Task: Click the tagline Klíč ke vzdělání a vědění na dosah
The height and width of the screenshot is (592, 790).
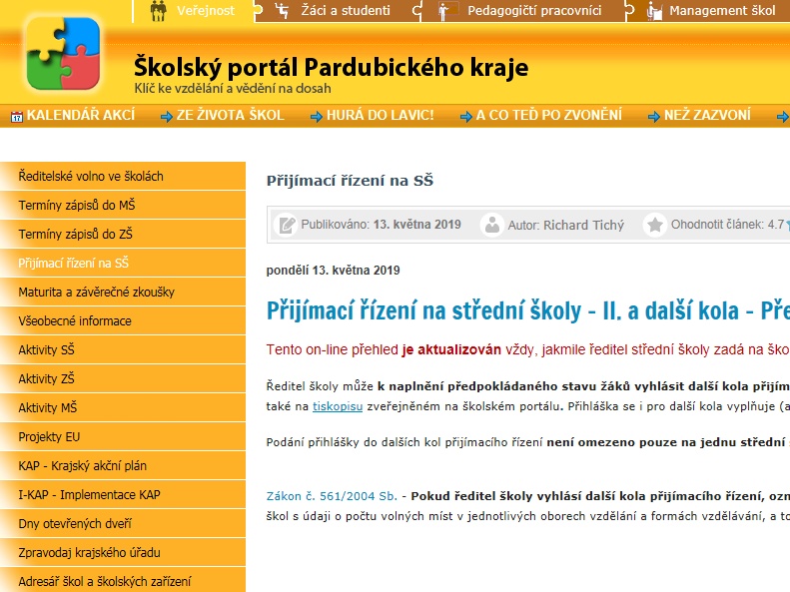Action: tap(233, 89)
